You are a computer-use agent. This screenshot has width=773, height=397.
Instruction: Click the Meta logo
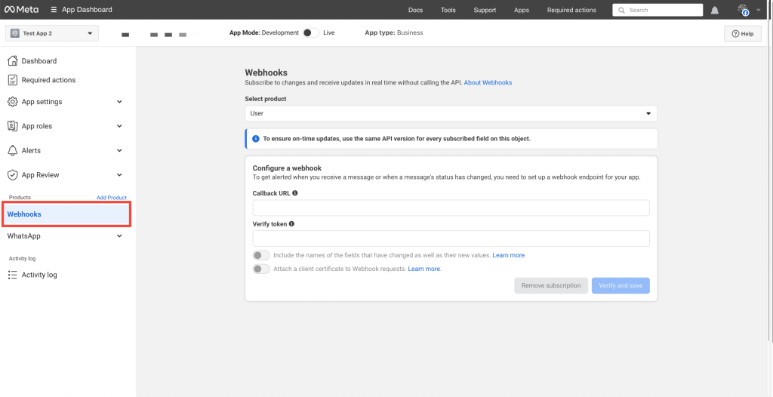[21, 10]
